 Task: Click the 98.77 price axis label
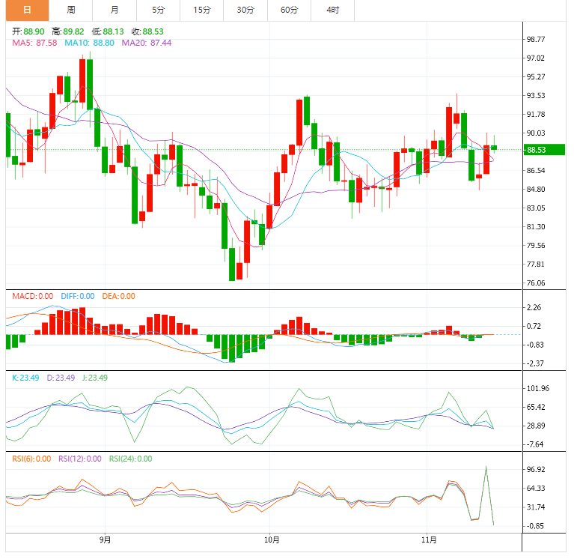536,39
